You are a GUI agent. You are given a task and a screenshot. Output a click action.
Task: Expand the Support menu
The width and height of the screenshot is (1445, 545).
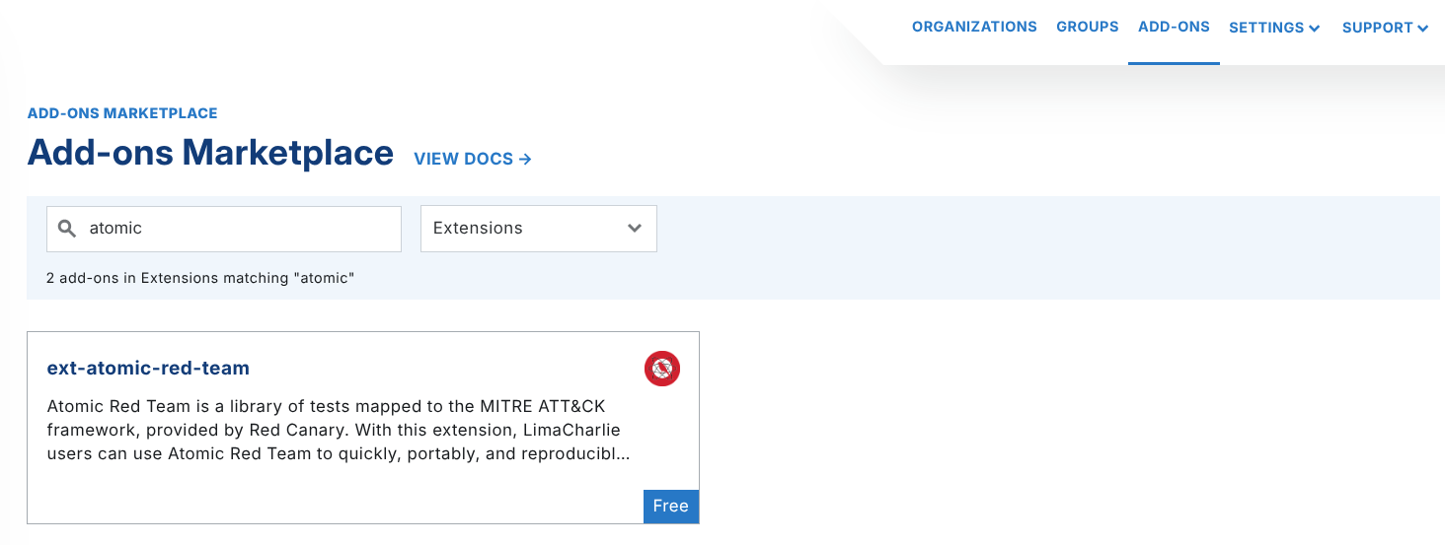pyautogui.click(x=1384, y=28)
